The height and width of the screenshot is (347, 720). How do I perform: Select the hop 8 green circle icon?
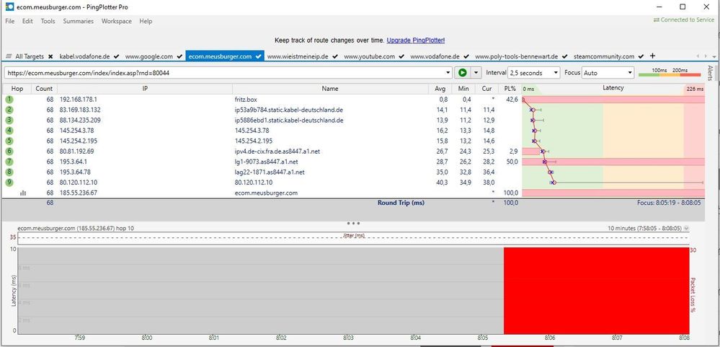[9, 172]
